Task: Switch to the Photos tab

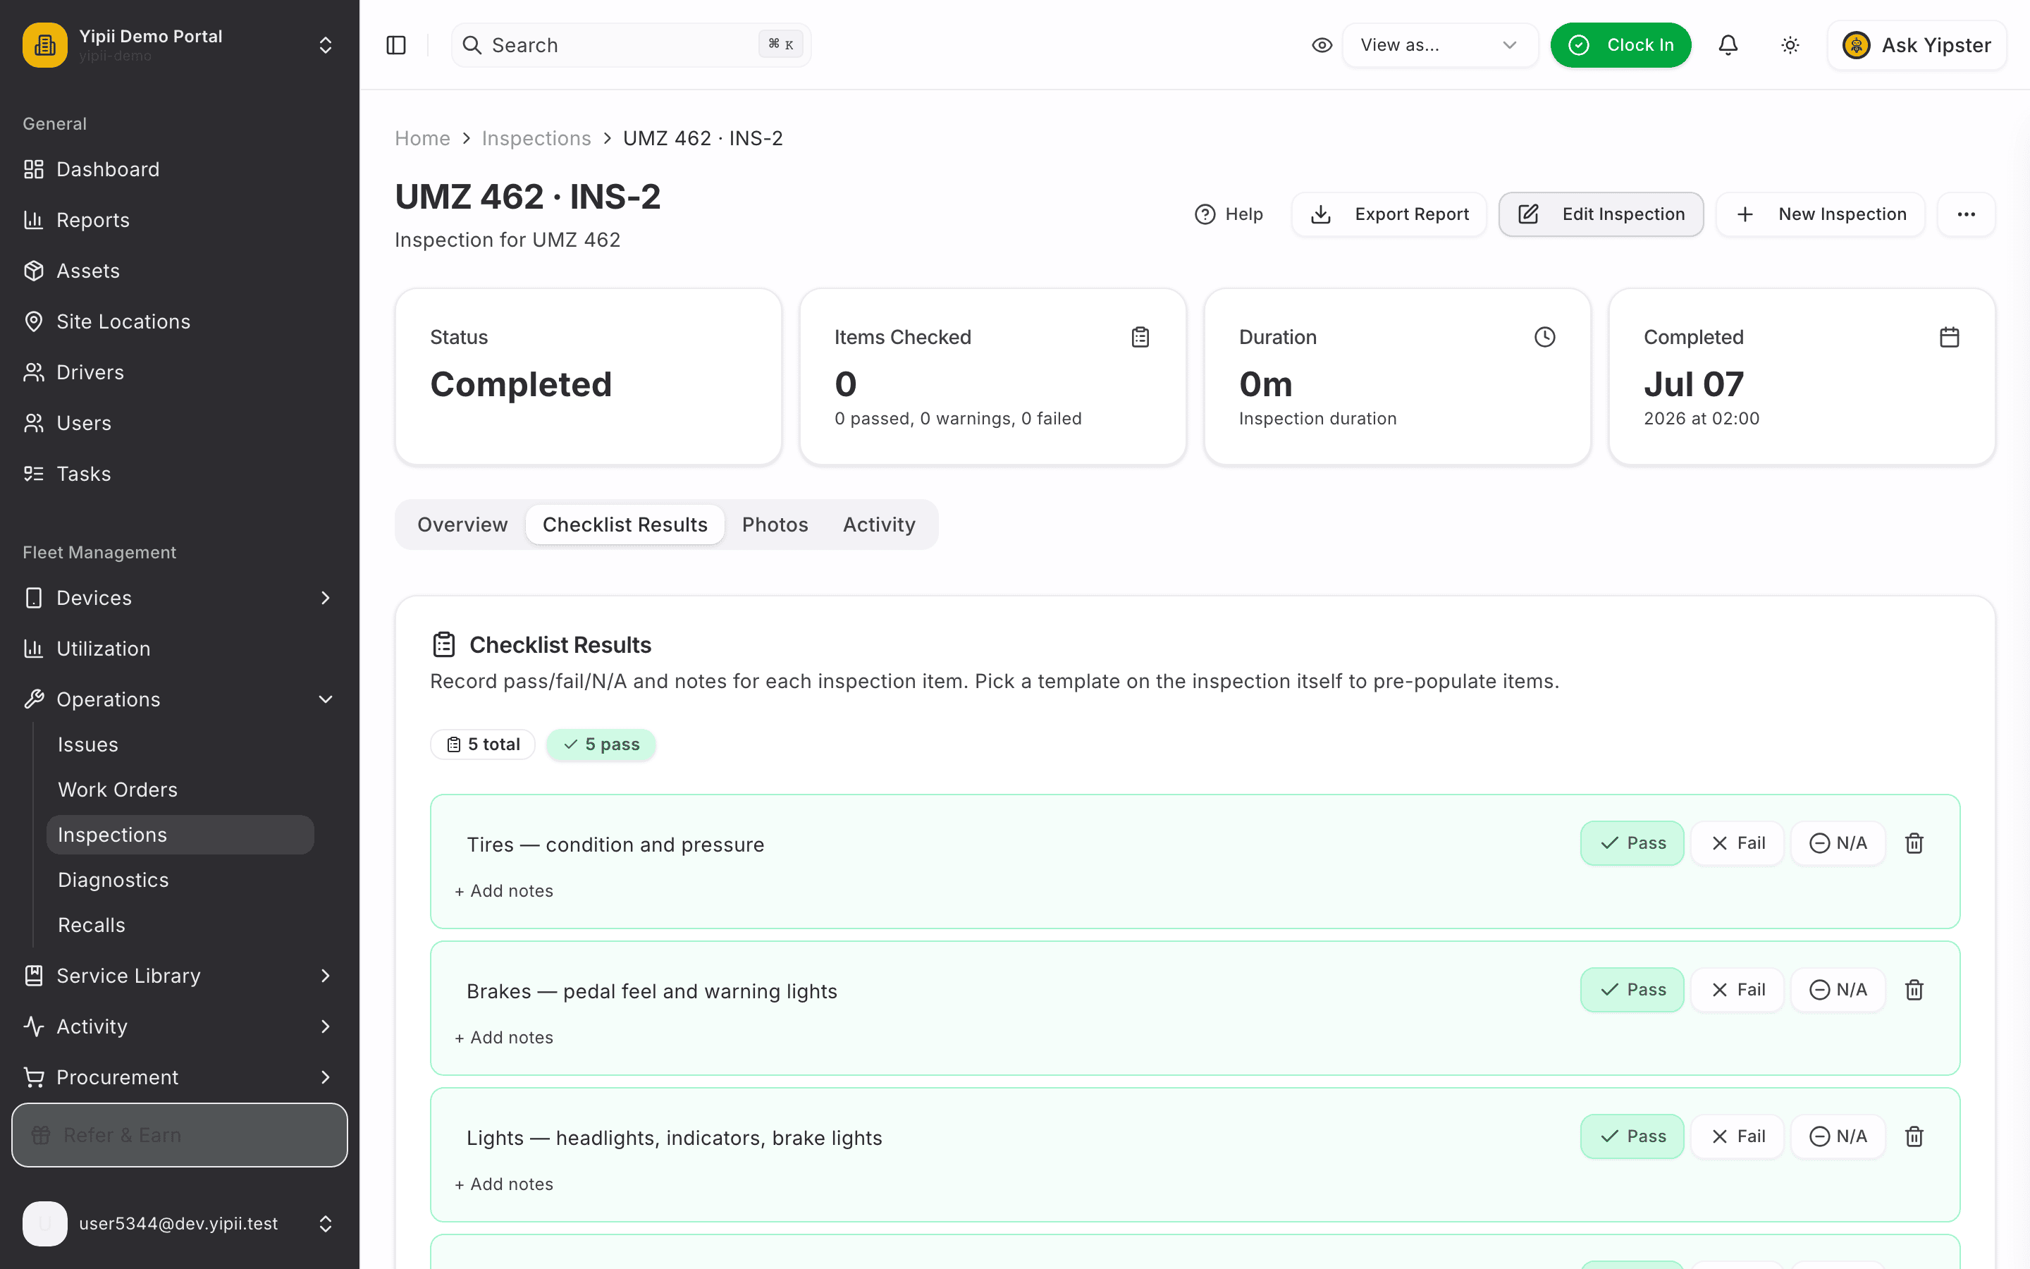Action: click(x=775, y=525)
